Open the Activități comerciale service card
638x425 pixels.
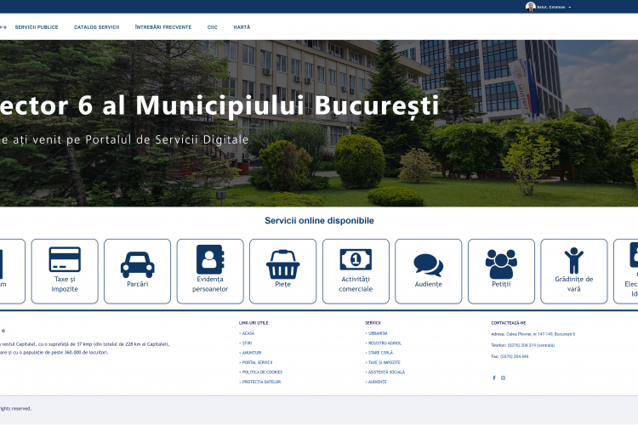point(356,271)
